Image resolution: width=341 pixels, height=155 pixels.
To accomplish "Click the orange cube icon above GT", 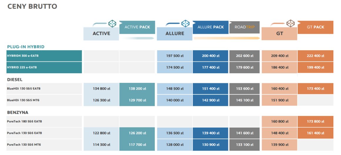I will click(x=290, y=23).
